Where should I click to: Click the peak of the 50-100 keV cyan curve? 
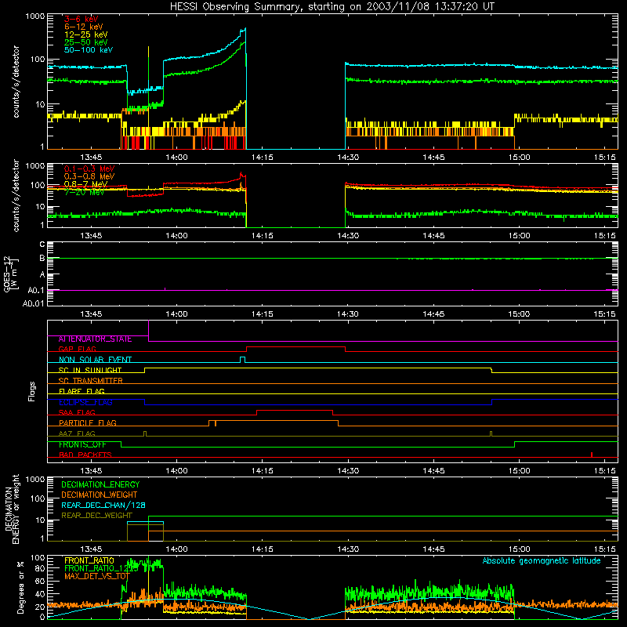245,29
